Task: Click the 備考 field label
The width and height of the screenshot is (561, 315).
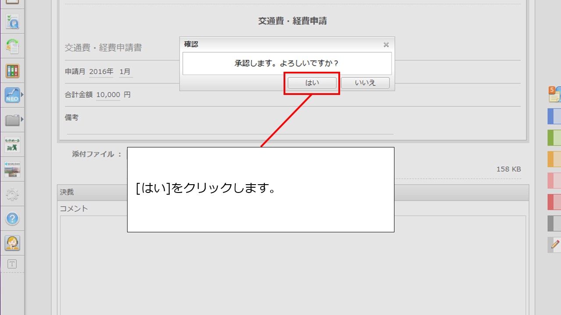Action: click(72, 118)
